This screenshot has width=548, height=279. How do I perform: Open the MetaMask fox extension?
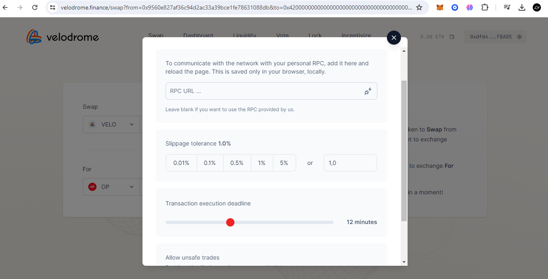(x=440, y=7)
